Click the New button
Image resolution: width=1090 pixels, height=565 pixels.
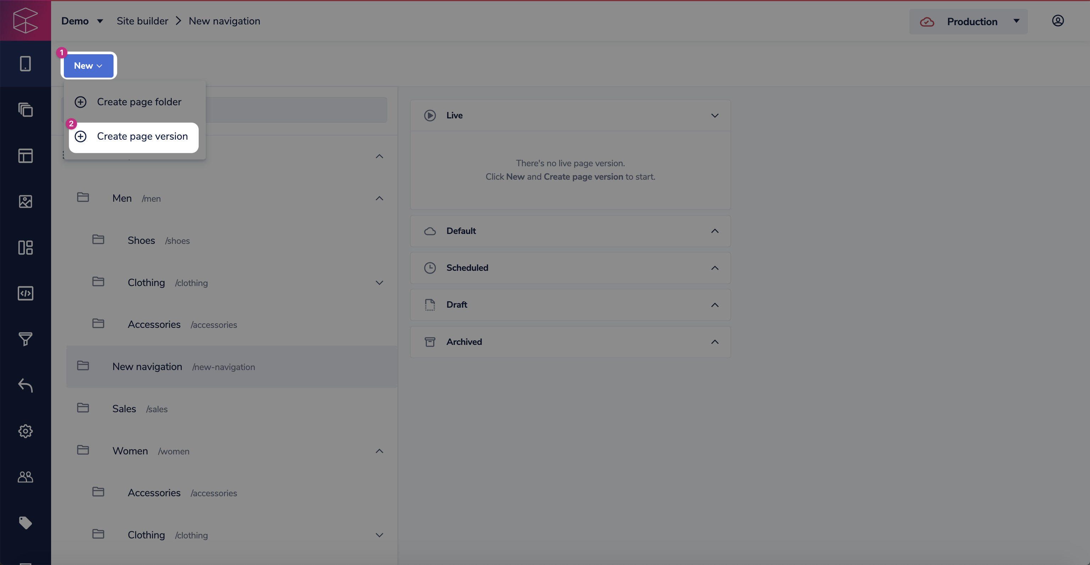(x=88, y=66)
